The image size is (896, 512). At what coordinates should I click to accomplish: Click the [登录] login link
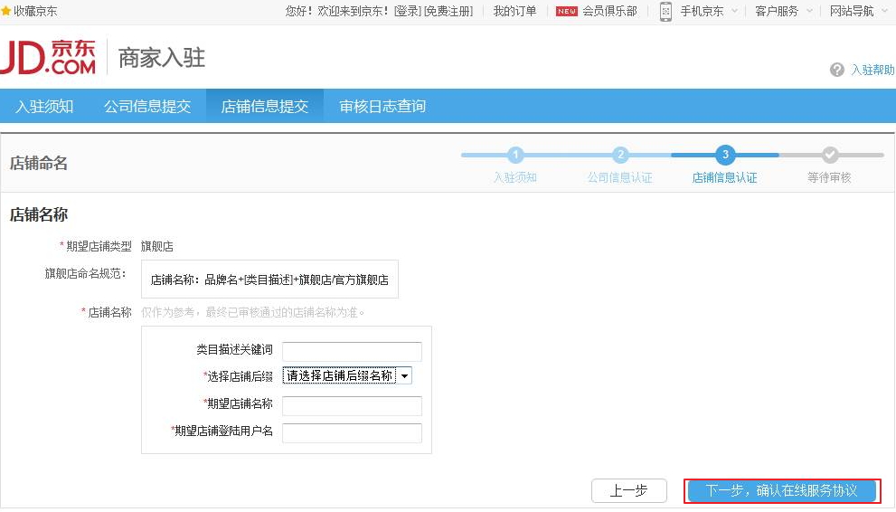pos(408,11)
